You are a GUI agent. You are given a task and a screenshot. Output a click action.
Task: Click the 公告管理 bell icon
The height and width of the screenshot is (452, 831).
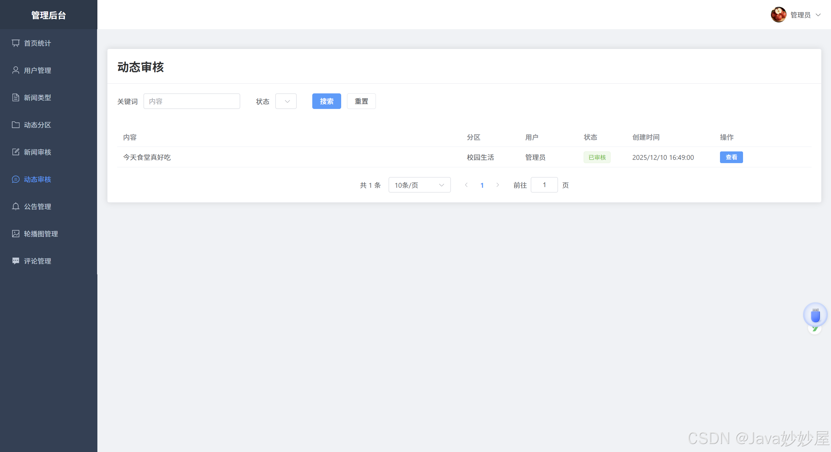point(16,207)
